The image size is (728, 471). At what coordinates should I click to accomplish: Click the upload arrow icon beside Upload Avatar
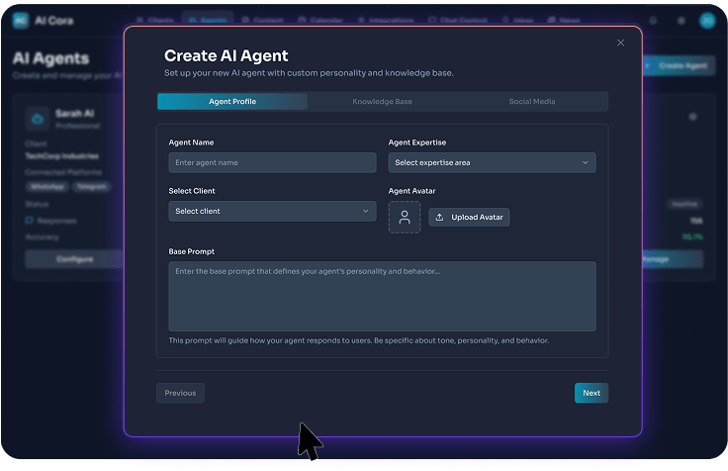pos(440,218)
